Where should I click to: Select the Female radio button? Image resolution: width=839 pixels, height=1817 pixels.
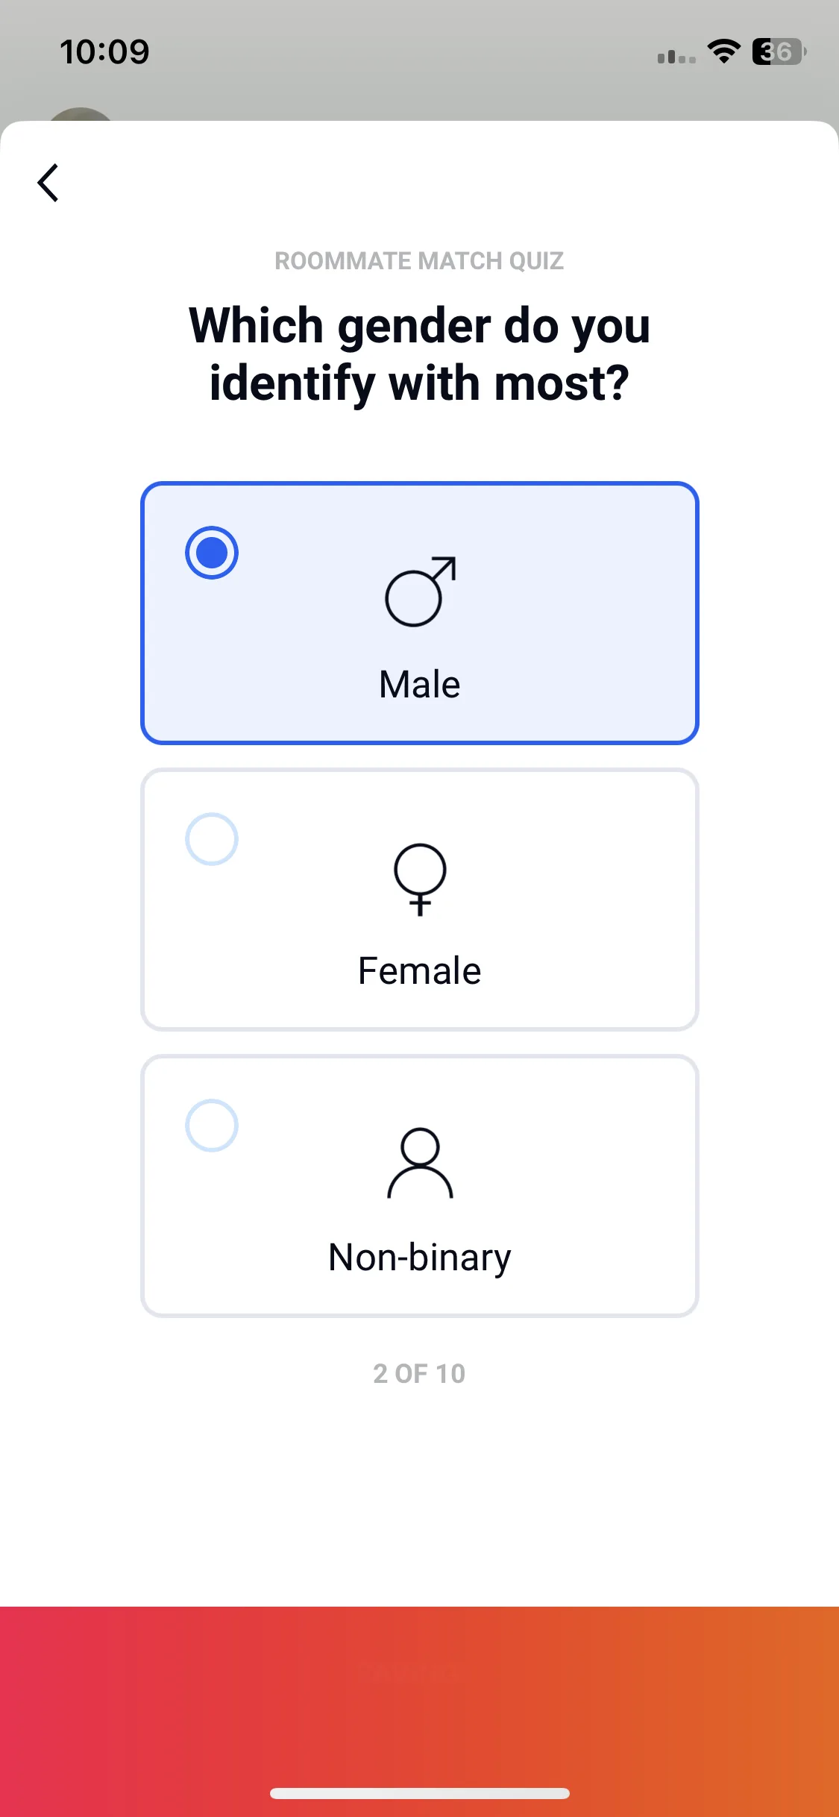click(x=212, y=839)
